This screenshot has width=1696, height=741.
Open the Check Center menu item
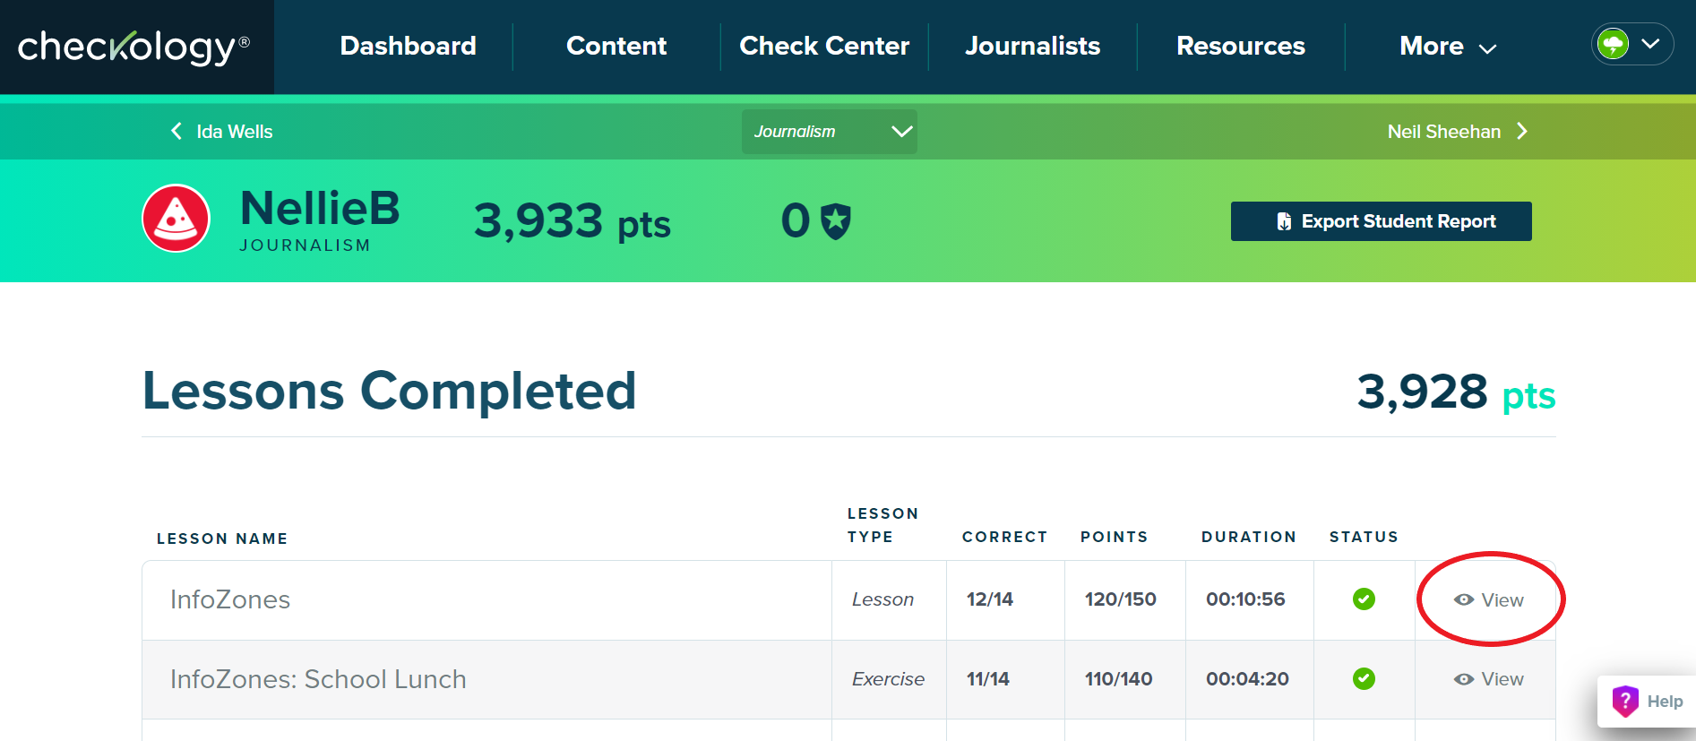tap(824, 47)
